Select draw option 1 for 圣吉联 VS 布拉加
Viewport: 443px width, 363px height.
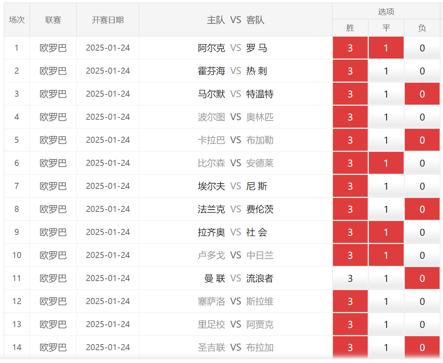pos(386,348)
